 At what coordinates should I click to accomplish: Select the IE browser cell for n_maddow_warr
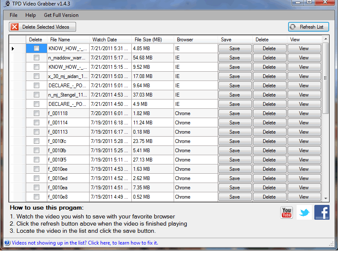[196, 58]
